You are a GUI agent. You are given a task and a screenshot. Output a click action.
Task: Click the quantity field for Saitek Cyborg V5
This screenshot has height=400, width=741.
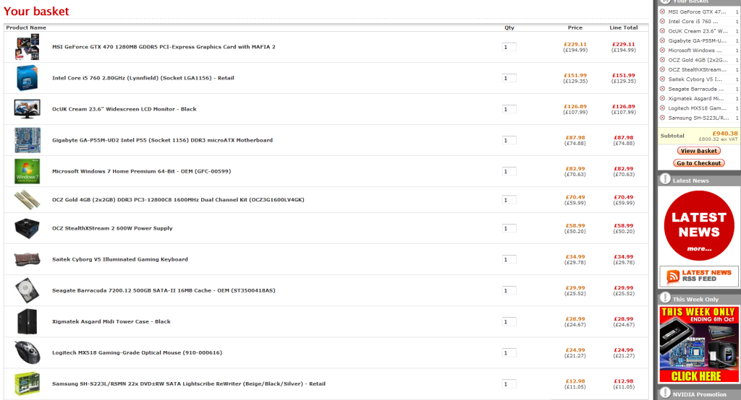tap(509, 260)
